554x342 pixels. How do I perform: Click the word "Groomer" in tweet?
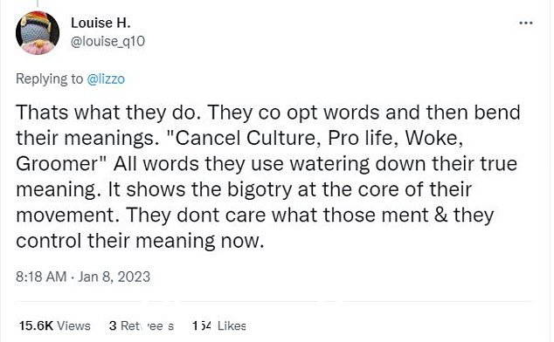tap(57, 164)
